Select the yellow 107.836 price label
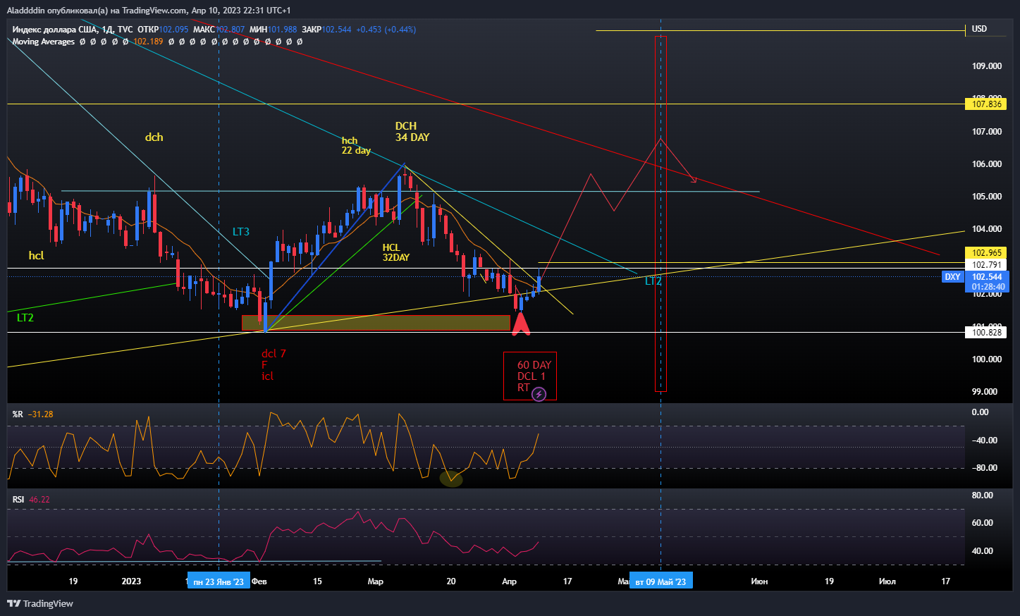This screenshot has height=616, width=1020. click(987, 104)
